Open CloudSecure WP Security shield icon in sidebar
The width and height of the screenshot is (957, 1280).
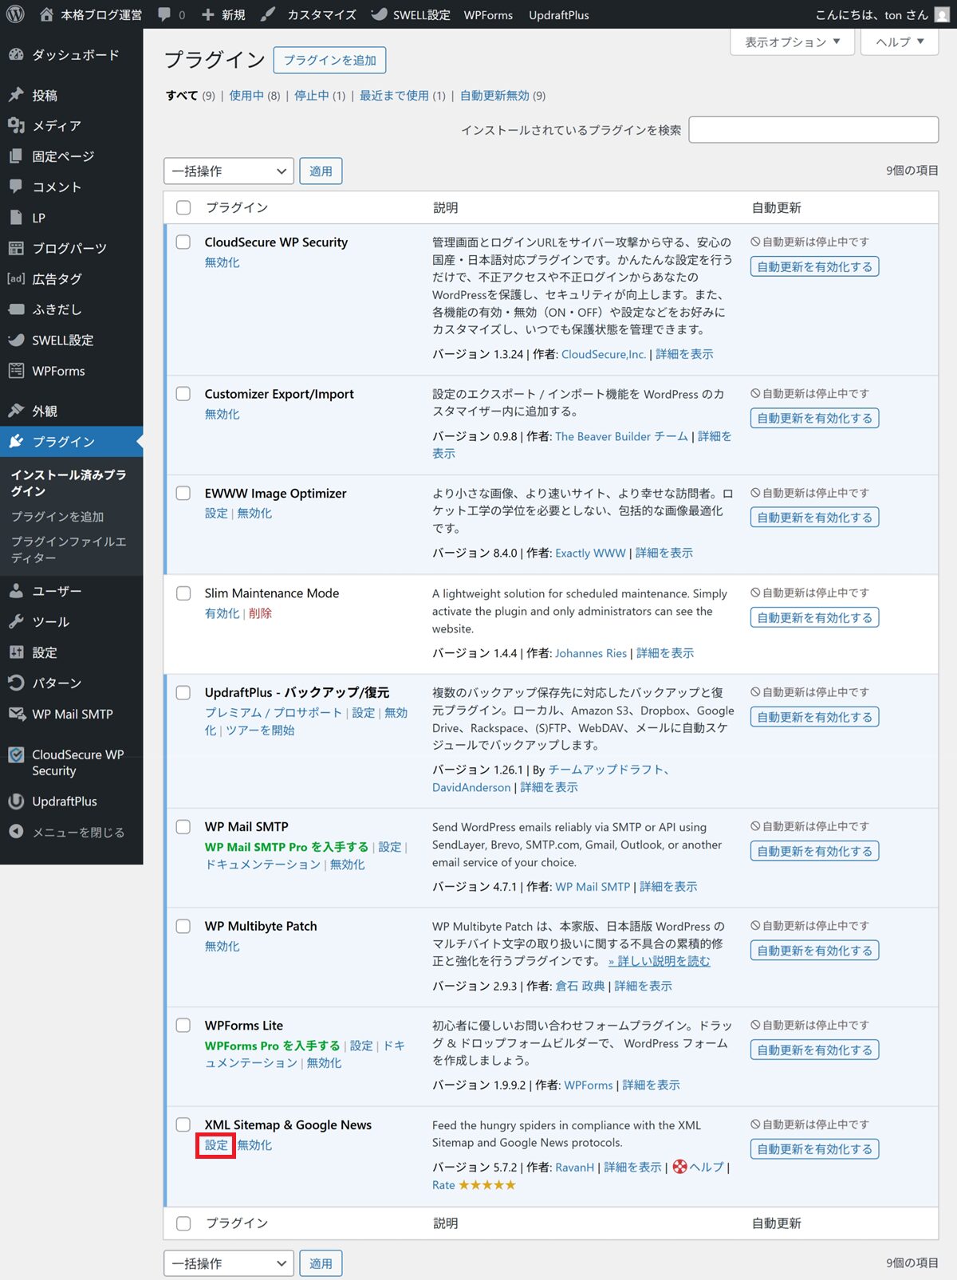pos(16,754)
